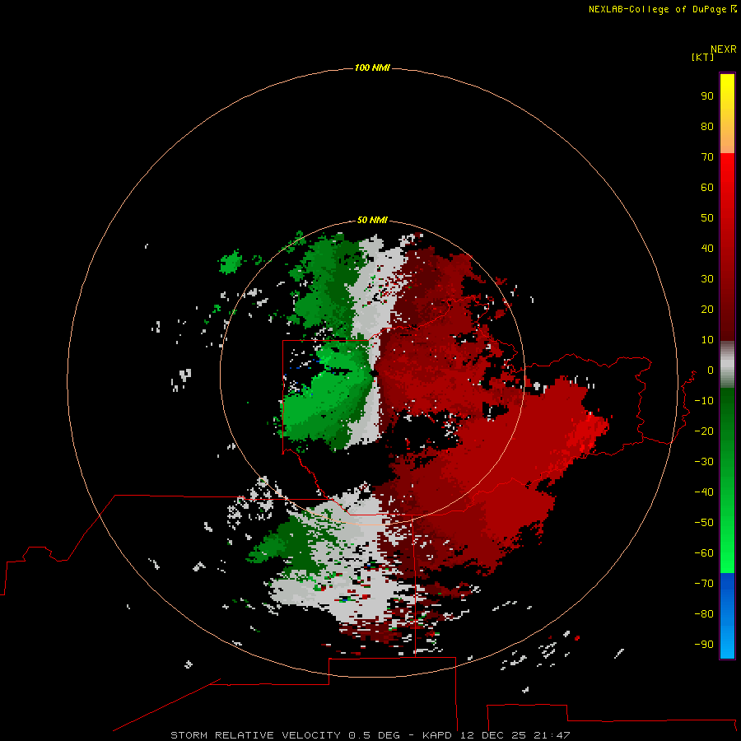Click the -20 scale value
This screenshot has height=741, width=741.
pyautogui.click(x=704, y=431)
